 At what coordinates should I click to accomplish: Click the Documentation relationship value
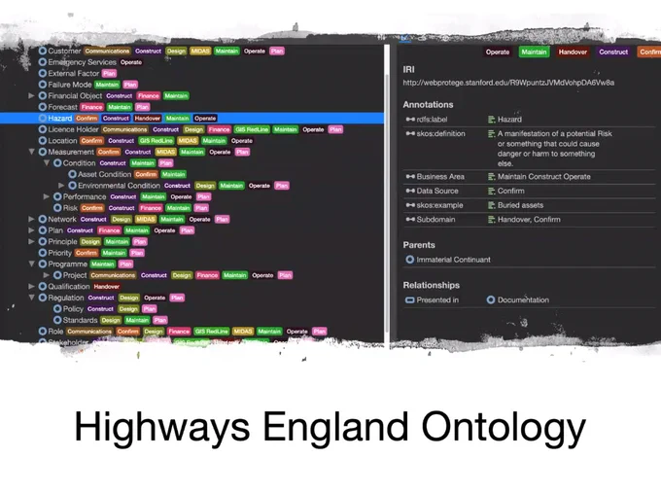[x=523, y=299]
